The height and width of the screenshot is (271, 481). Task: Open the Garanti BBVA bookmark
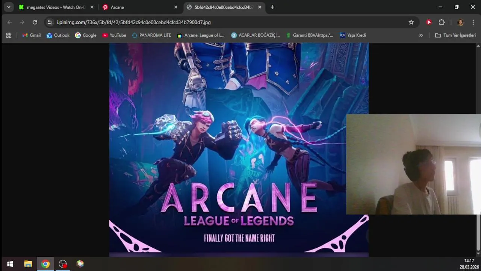pyautogui.click(x=310, y=35)
